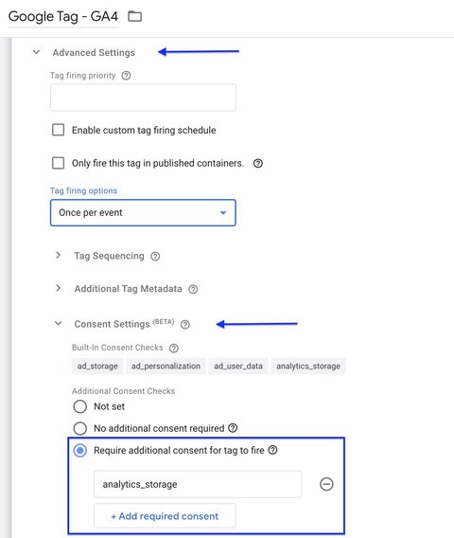The image size is (454, 538).
Task: Click help icon for No additional consent required
Action: [x=233, y=428]
